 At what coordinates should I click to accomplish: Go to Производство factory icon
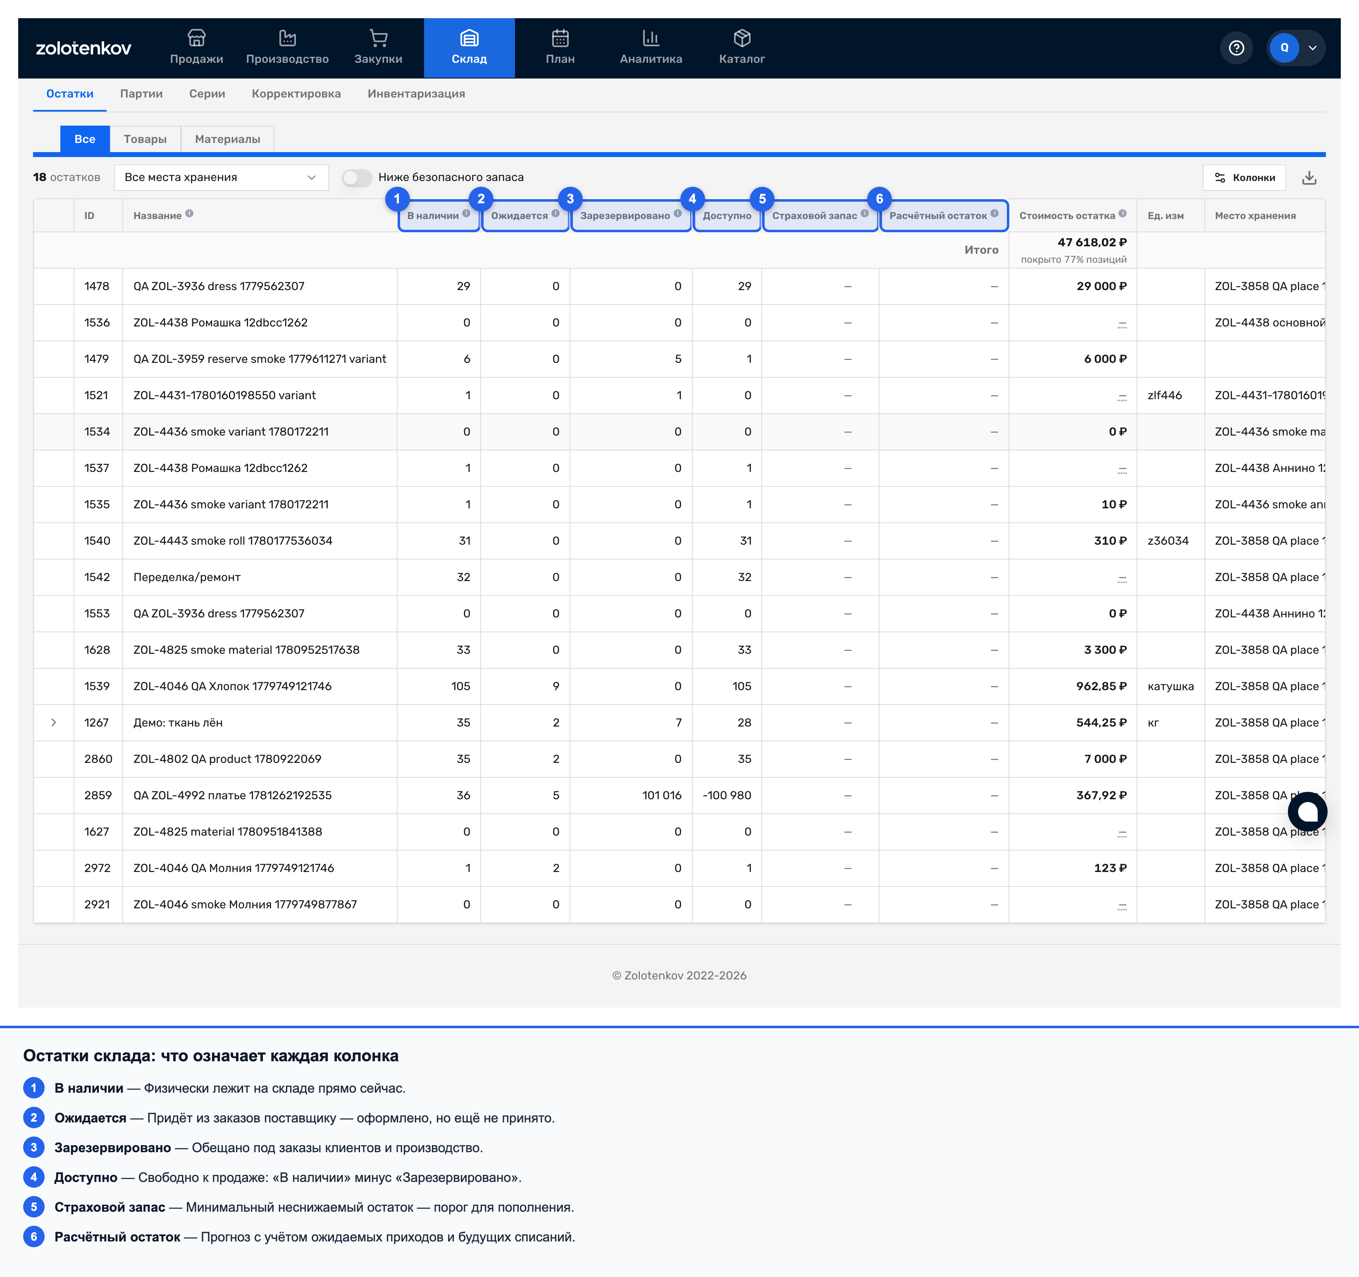click(x=287, y=38)
